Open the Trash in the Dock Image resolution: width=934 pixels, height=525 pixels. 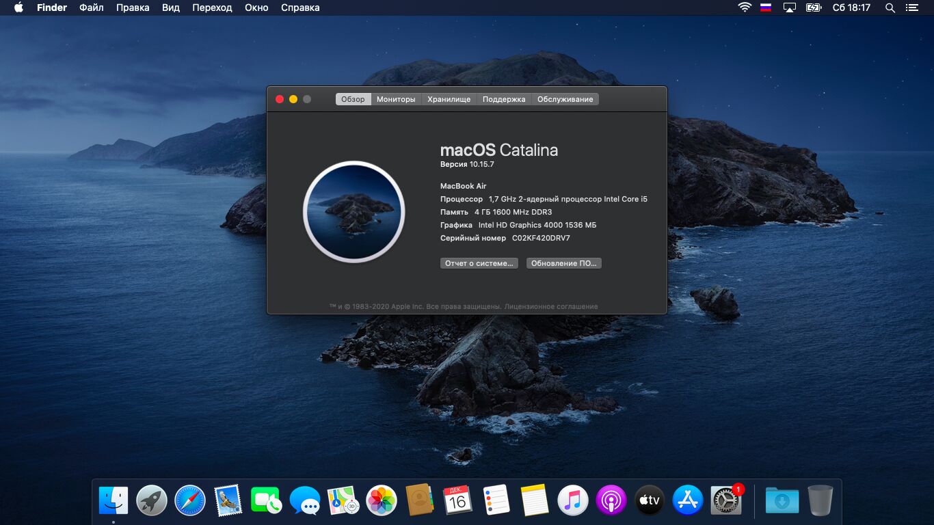click(x=820, y=501)
